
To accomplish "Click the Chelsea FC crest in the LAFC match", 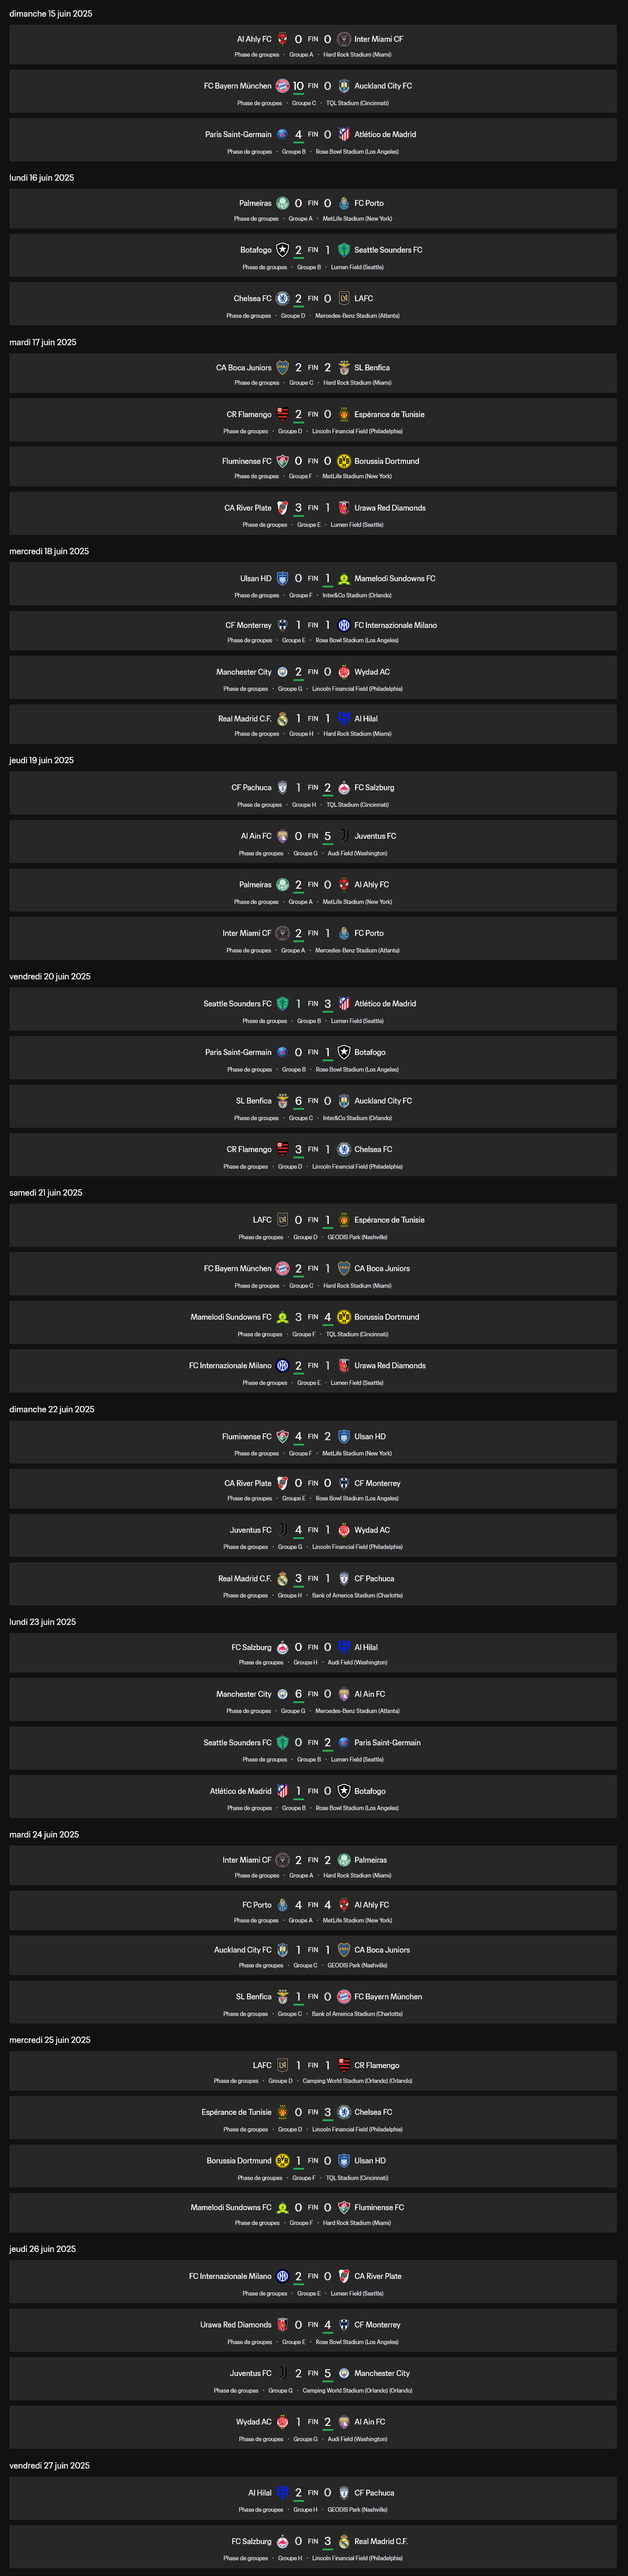I will pos(282,298).
